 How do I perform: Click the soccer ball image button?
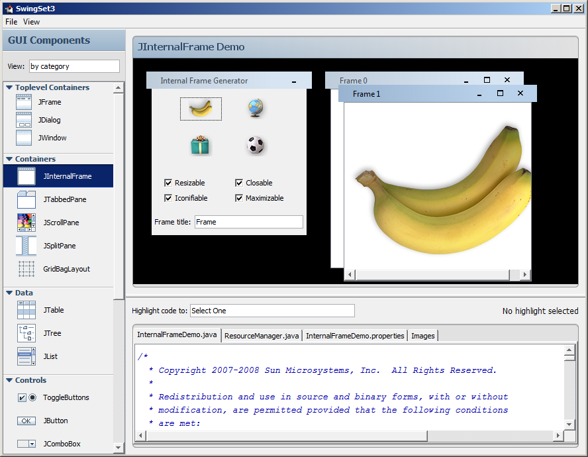tap(256, 145)
